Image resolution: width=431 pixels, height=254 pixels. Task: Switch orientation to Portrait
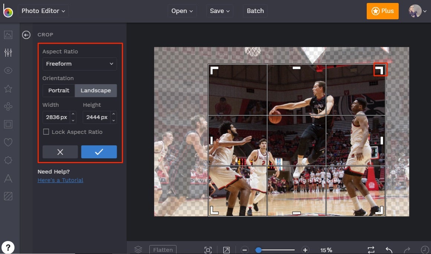(x=58, y=90)
